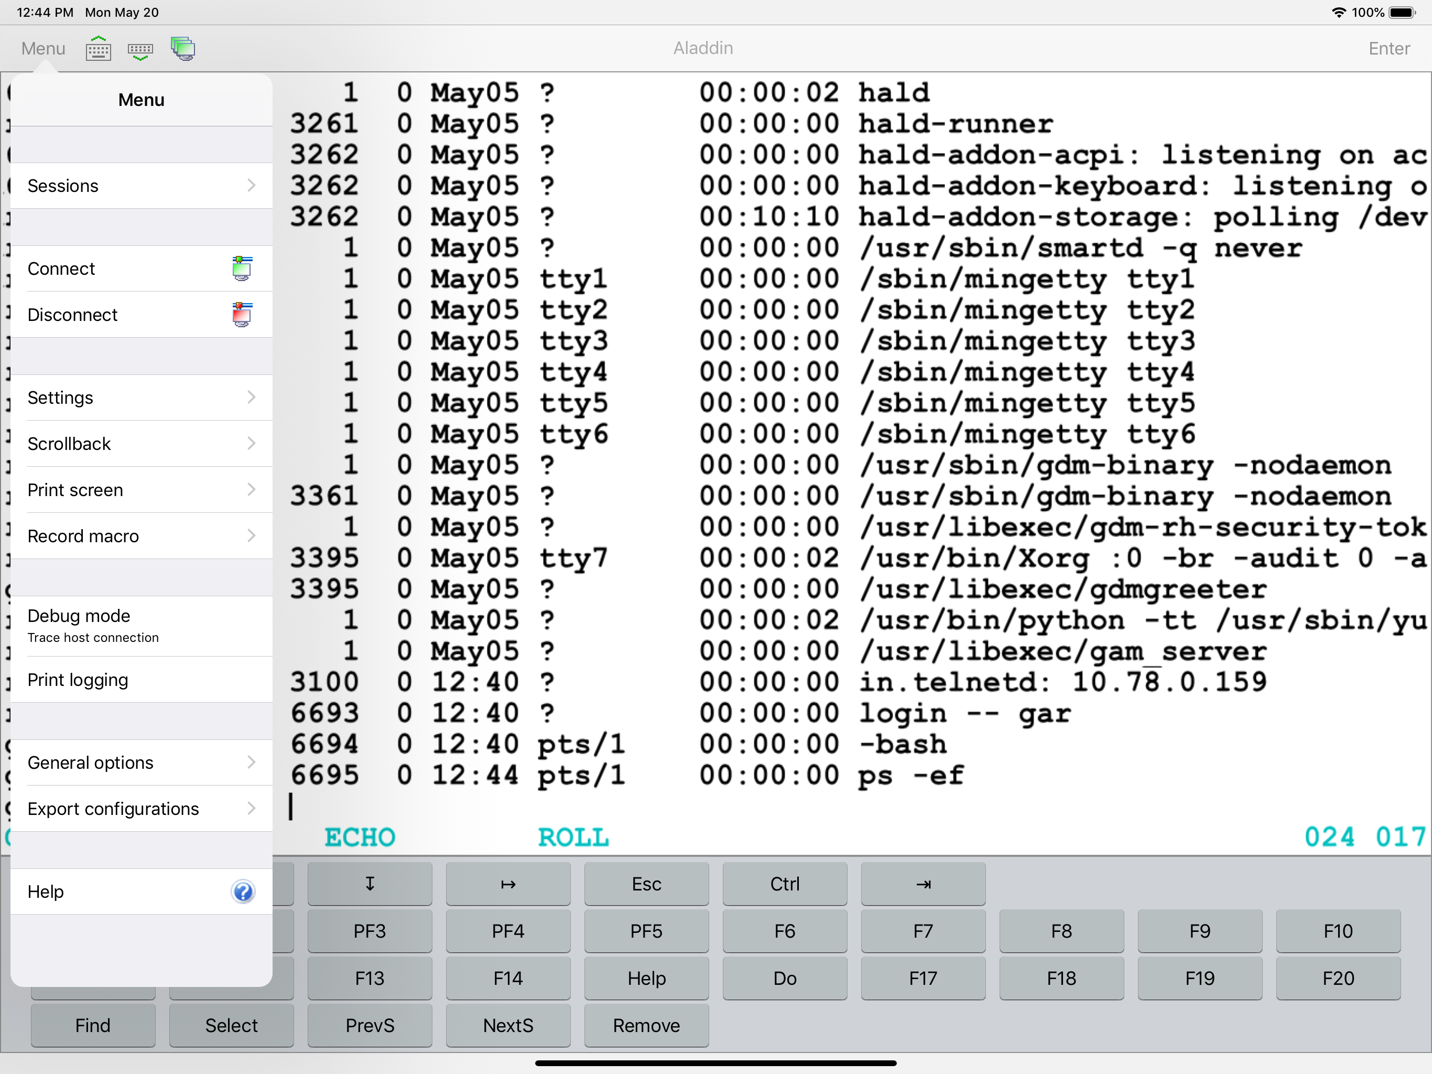Tap the first keyboard icon in the toolbar
This screenshot has height=1074, width=1432.
(x=97, y=49)
